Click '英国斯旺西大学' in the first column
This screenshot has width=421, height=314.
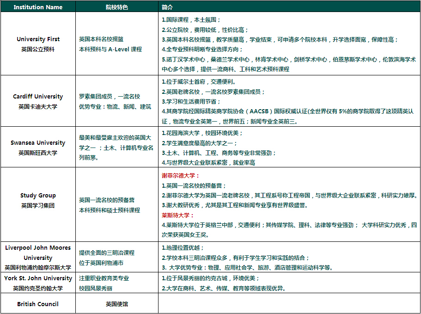(38, 153)
